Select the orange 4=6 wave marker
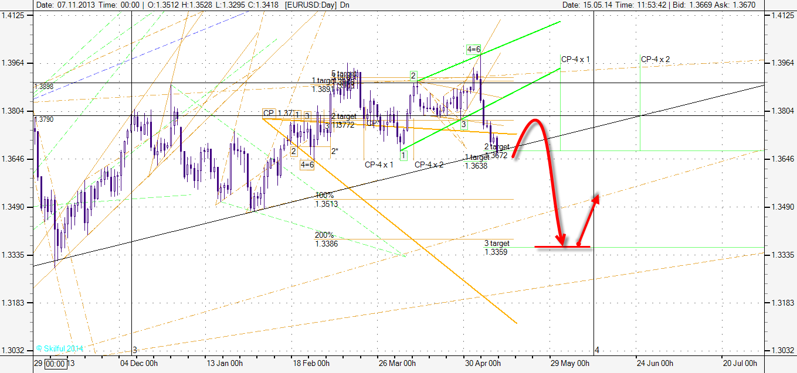This screenshot has width=797, height=373. pyautogui.click(x=307, y=165)
